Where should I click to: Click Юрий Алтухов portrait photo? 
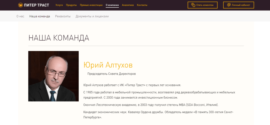click(53, 76)
